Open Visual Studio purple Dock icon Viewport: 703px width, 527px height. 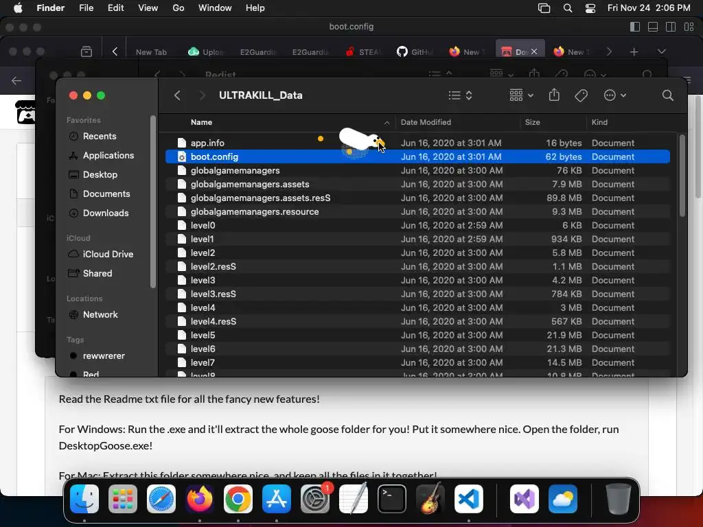524,499
